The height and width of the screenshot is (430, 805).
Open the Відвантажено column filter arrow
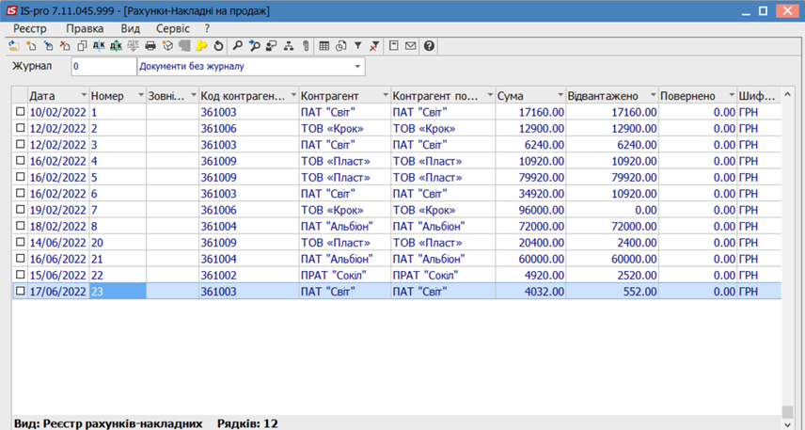pyautogui.click(x=653, y=96)
